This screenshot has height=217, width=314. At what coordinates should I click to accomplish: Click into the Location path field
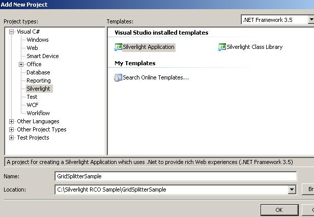coord(172,189)
